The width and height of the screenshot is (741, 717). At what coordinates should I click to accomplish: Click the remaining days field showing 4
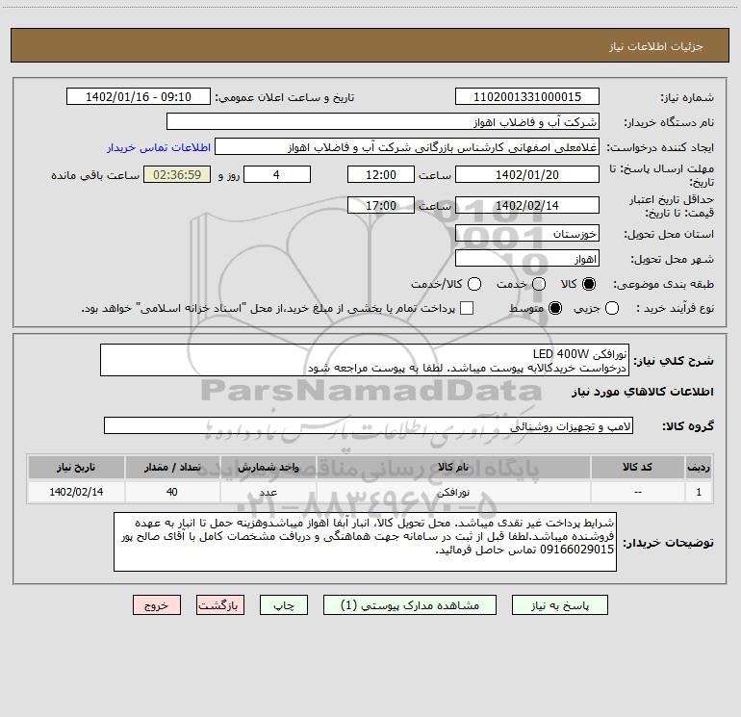[x=277, y=174]
